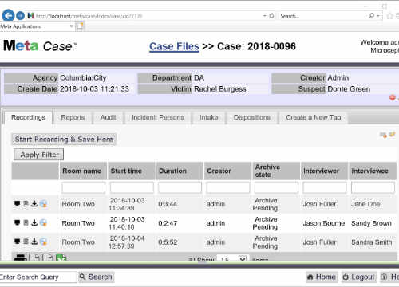Open the Case Files breadcrumb link
This screenshot has width=399, height=287.
click(174, 46)
